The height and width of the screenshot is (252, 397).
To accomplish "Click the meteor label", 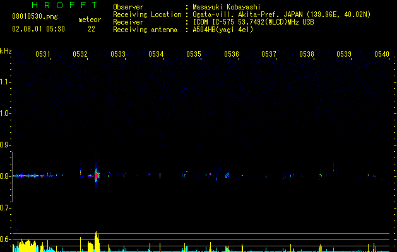I will pyautogui.click(x=90, y=20).
